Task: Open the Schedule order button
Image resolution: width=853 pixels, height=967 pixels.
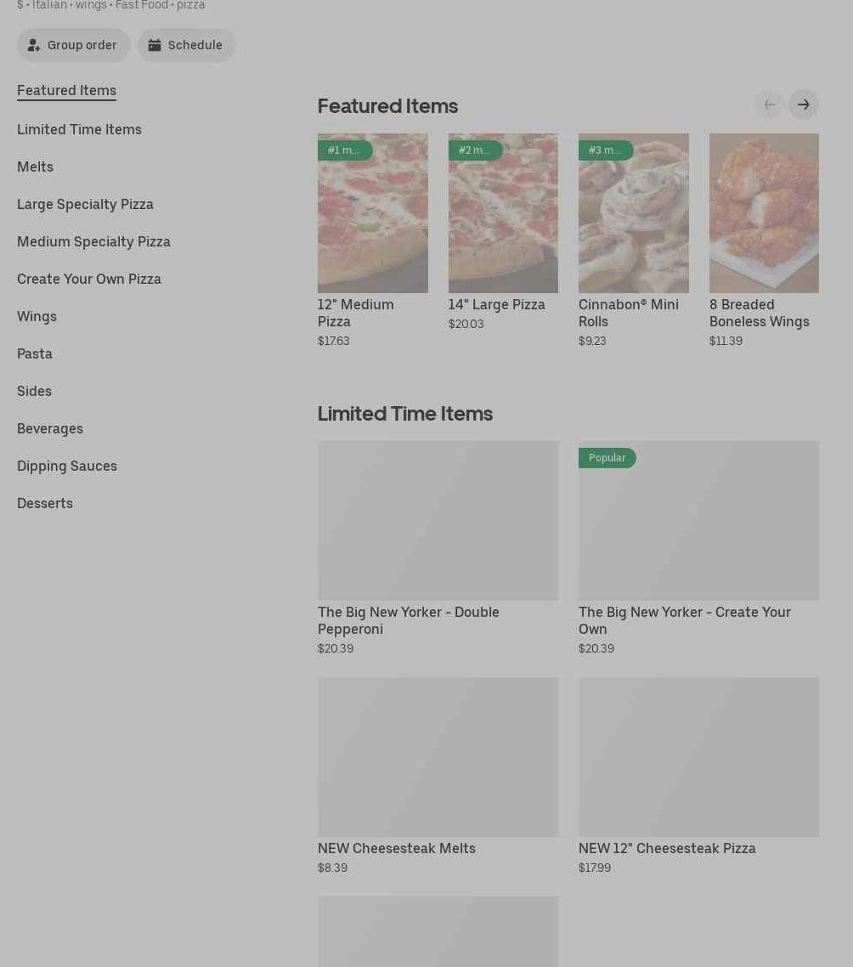Action: (186, 46)
